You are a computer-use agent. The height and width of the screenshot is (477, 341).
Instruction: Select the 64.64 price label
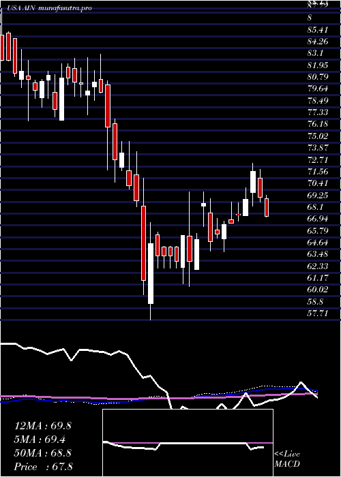point(318,243)
